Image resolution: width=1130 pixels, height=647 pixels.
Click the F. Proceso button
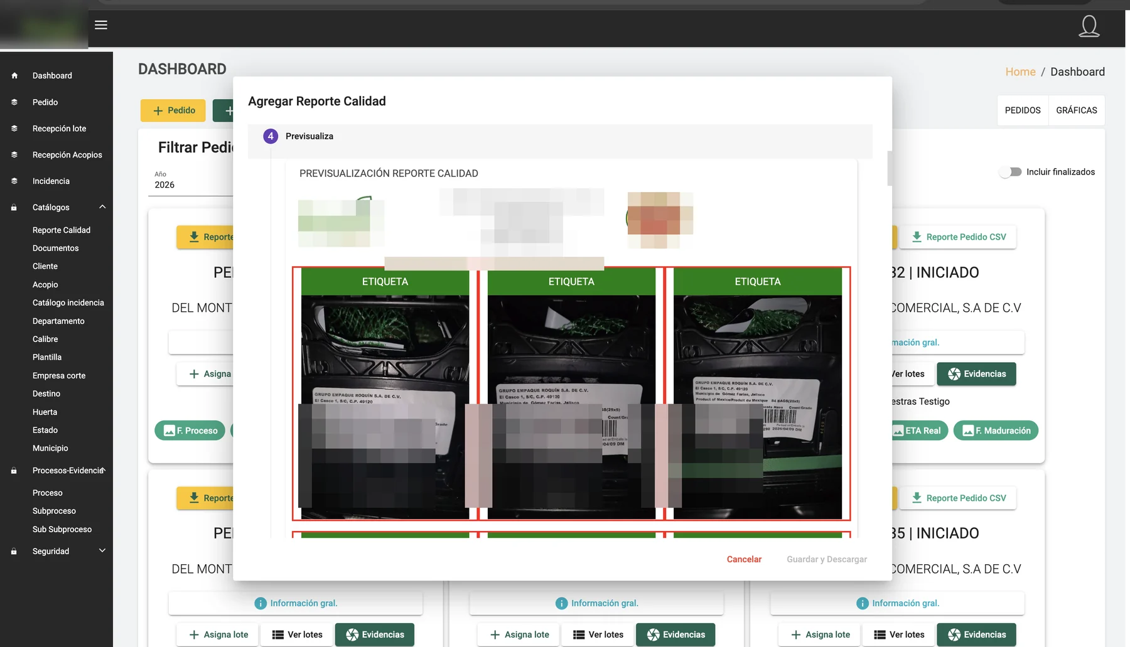pos(190,430)
